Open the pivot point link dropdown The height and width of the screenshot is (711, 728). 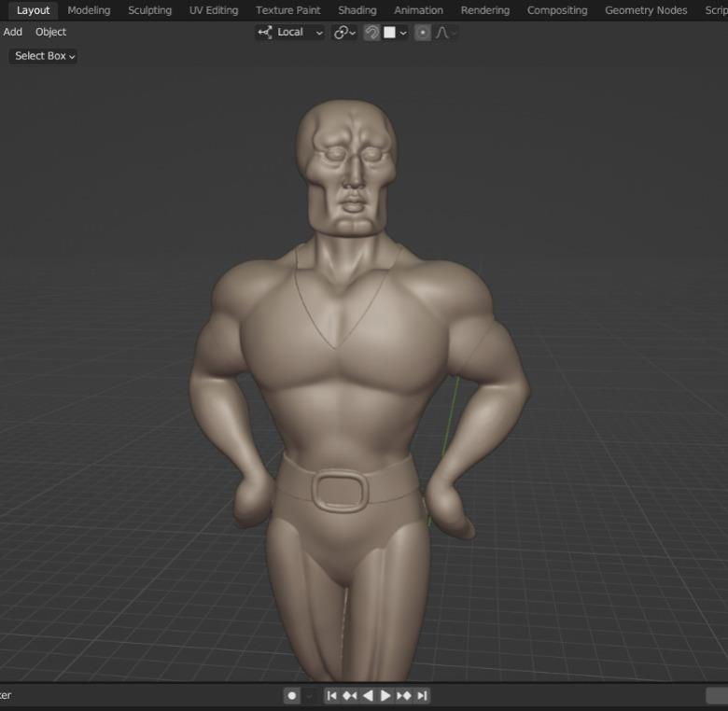[x=344, y=33]
